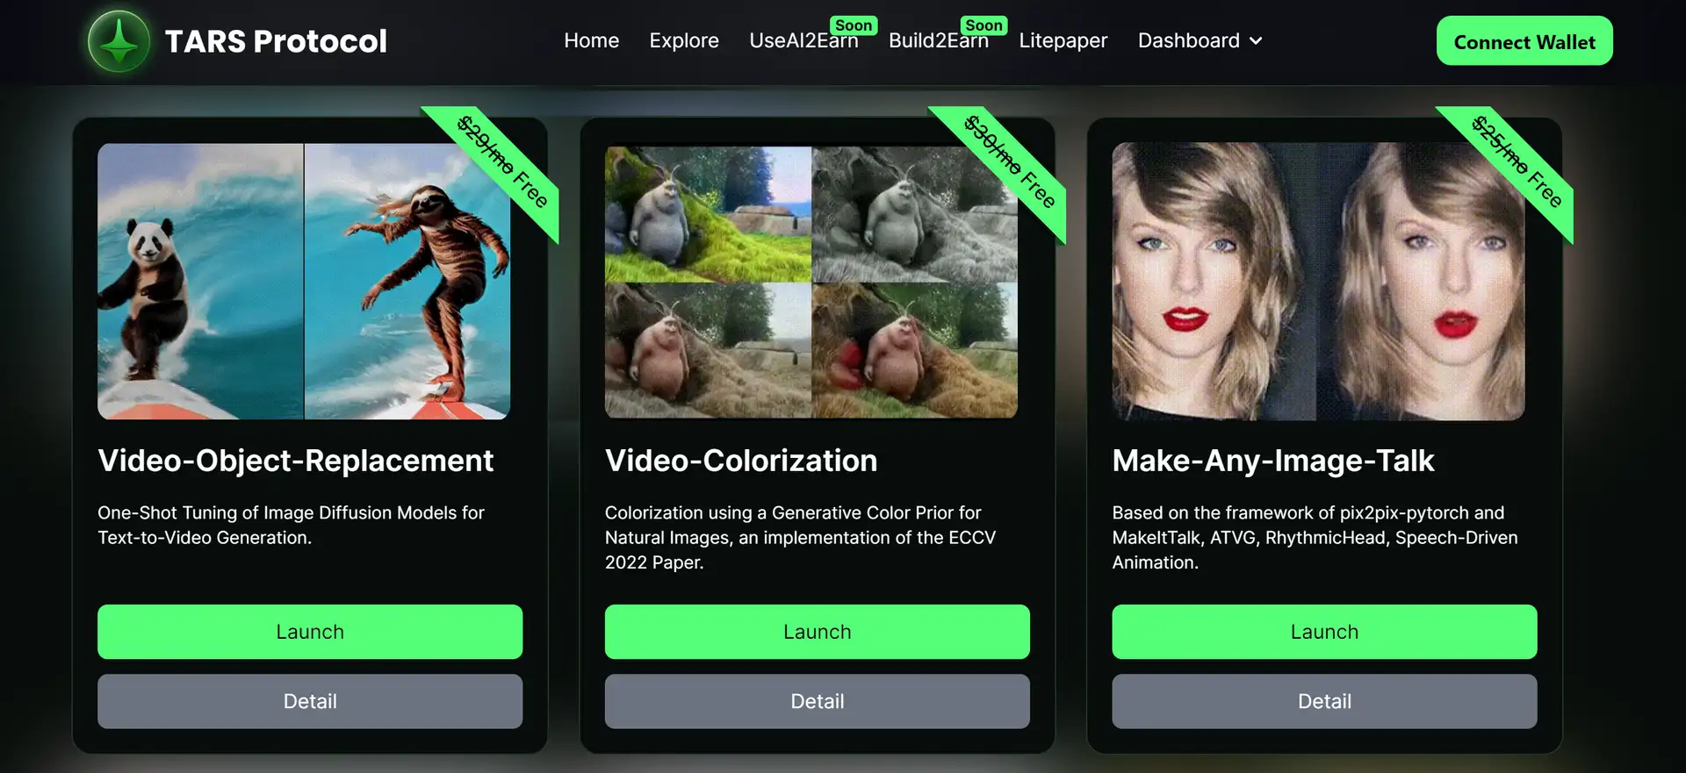Click the Make-Any-Image-Talk portrait thumbnail
Image resolution: width=1686 pixels, height=773 pixels.
[x=1317, y=281]
